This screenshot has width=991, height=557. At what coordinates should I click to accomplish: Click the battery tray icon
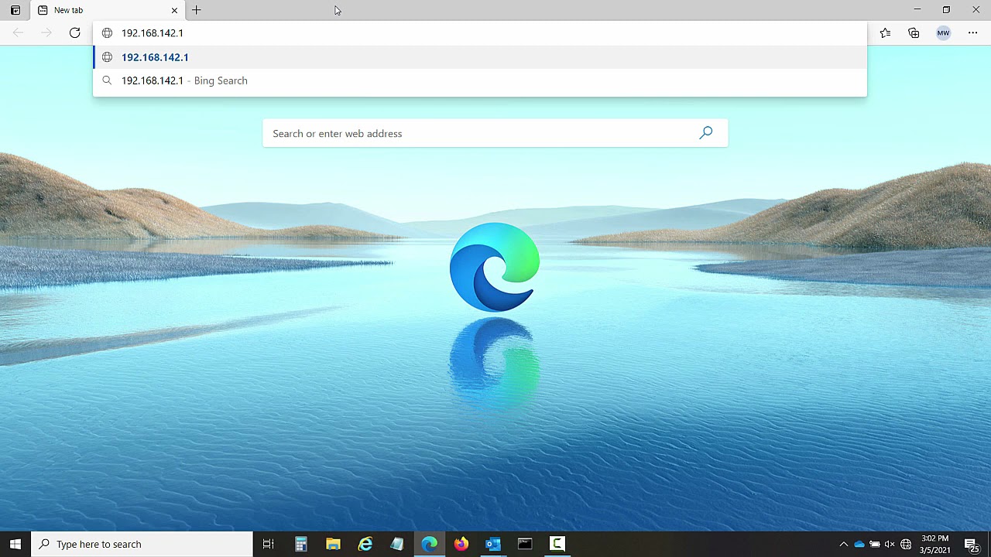875,544
